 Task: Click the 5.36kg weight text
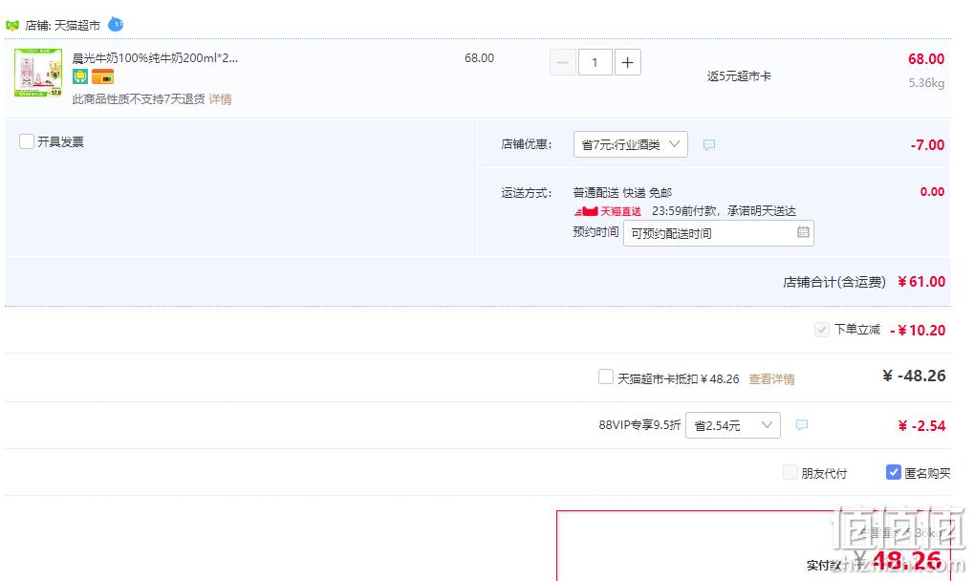[926, 82]
